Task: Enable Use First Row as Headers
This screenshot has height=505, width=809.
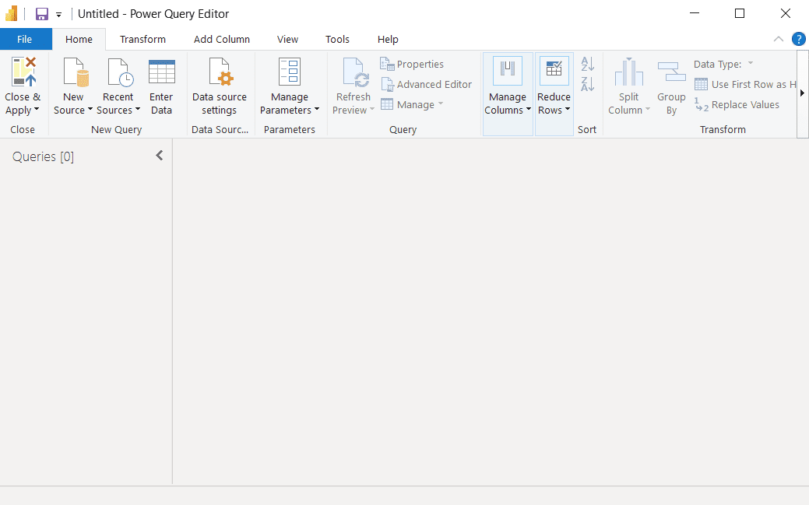Action: coord(745,84)
